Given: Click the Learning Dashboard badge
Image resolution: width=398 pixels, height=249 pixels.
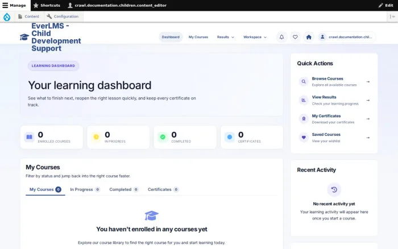Looking at the screenshot, I should click(53, 66).
